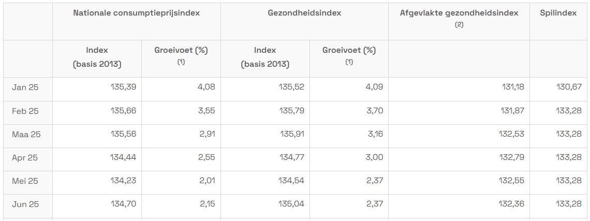Click the consumer price index value 135,39
This screenshot has height=221, width=590.
pos(123,87)
